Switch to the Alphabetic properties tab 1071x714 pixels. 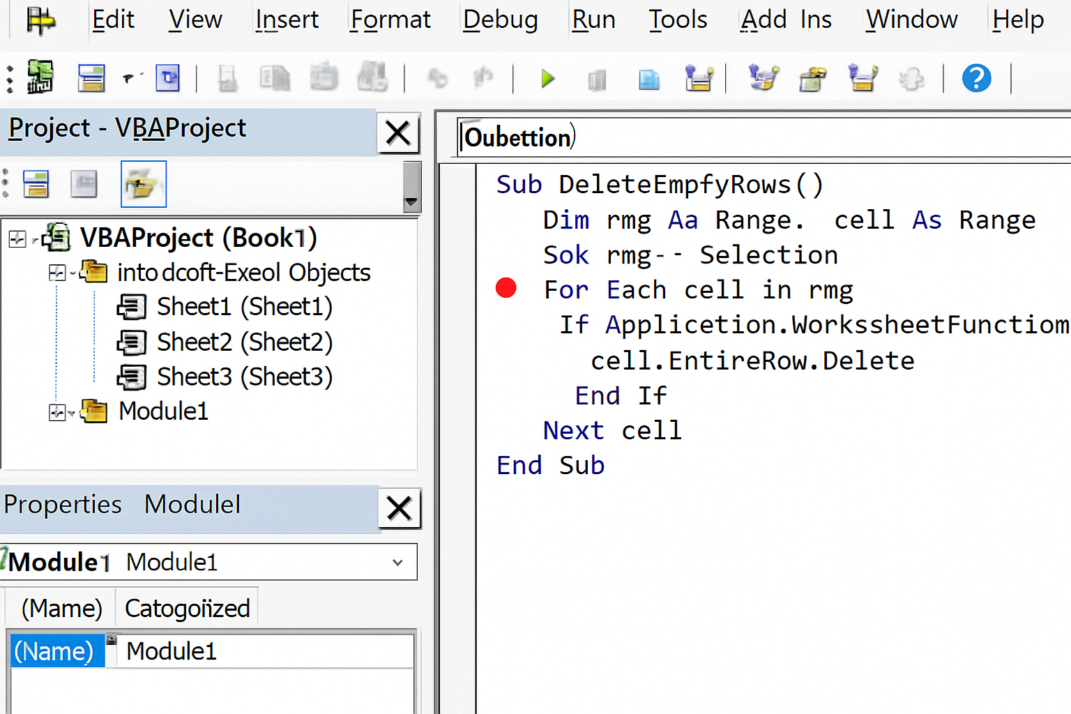61,608
